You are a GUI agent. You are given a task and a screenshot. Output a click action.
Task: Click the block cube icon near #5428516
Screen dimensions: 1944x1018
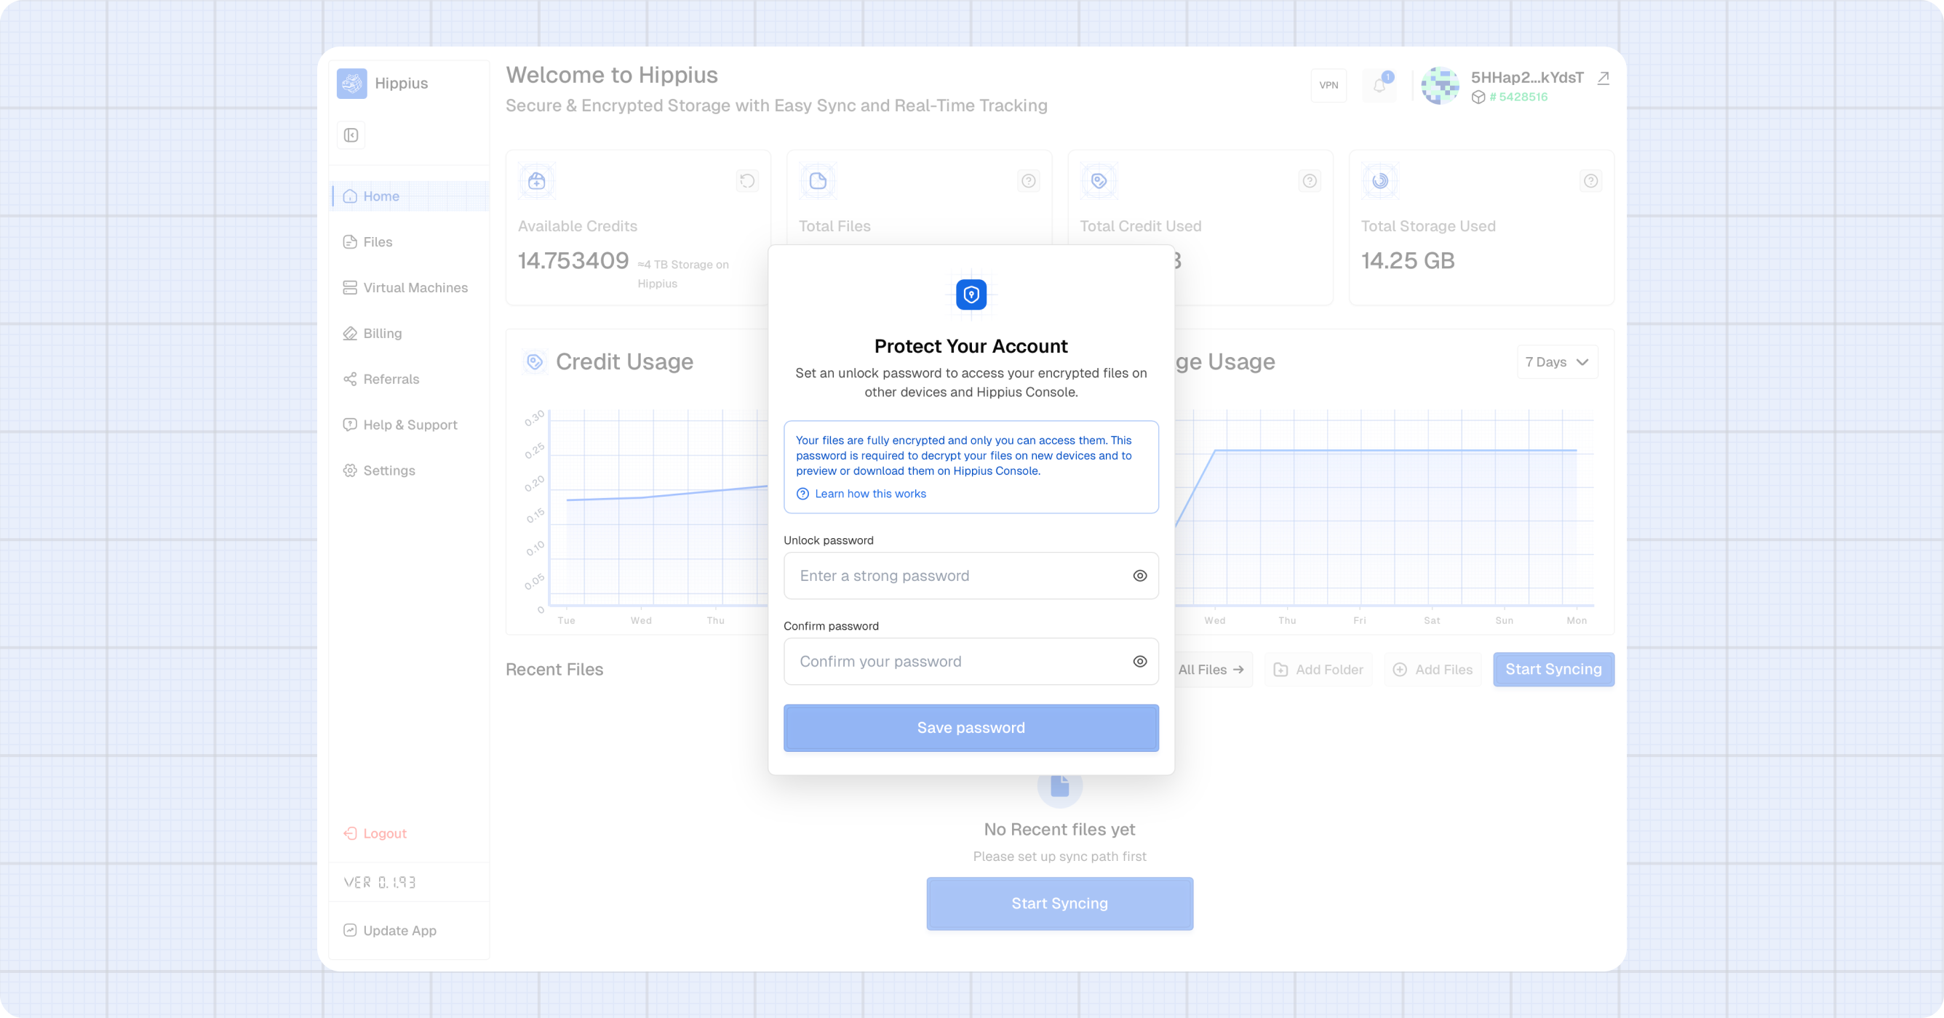pyautogui.click(x=1478, y=97)
